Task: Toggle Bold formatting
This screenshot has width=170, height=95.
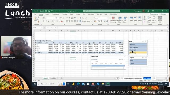Action: [44, 21]
